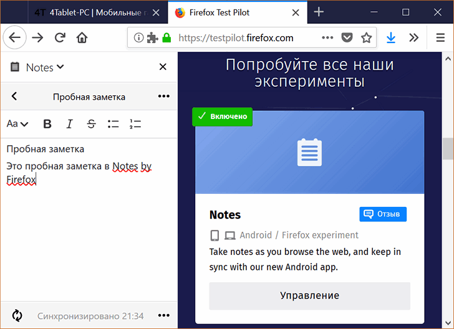Image resolution: width=454 pixels, height=329 pixels.
Task: Click the sync notes icon
Action: click(x=17, y=315)
